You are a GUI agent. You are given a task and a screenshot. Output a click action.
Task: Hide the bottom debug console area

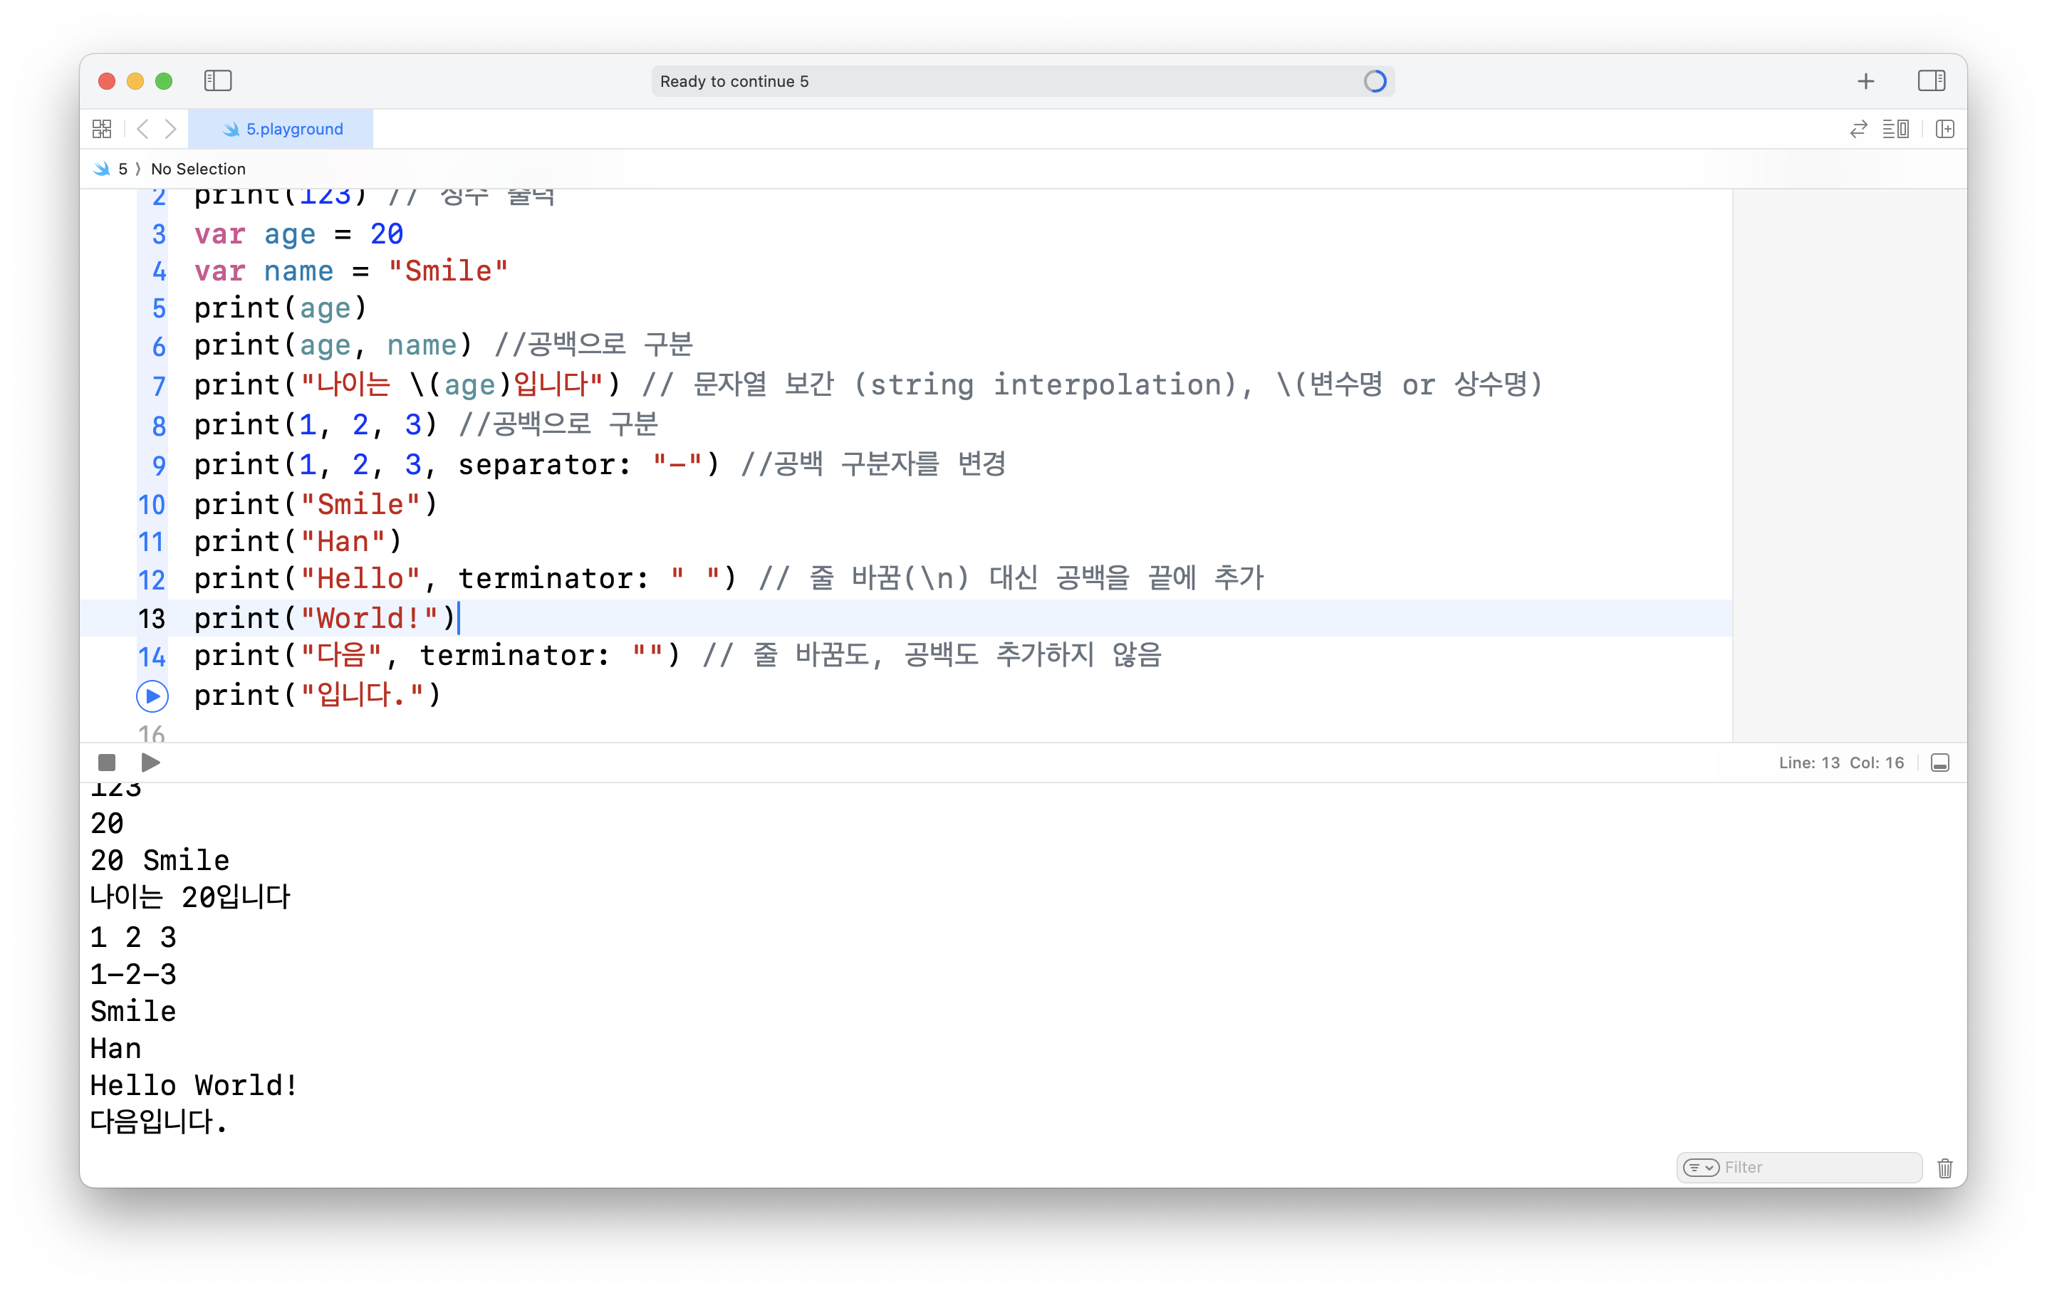pos(1939,763)
